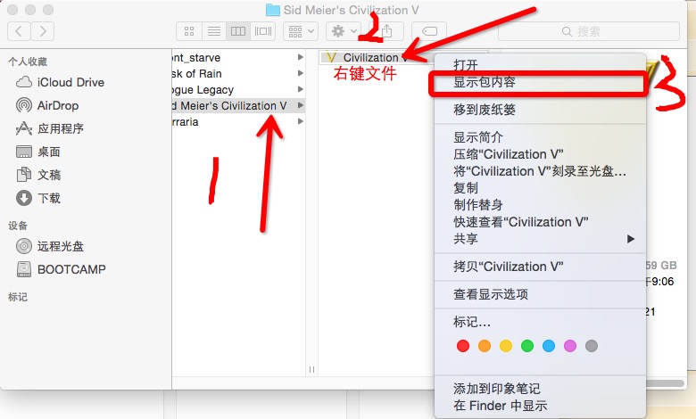Apply the orange tag color
The image size is (696, 419).
(x=485, y=346)
